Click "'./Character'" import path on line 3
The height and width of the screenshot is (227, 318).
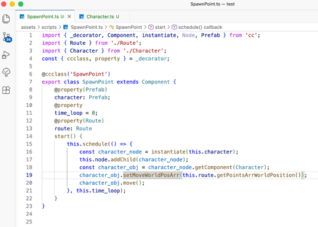(x=143, y=51)
